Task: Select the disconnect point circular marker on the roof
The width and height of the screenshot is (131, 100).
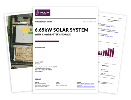Action: (27, 25)
